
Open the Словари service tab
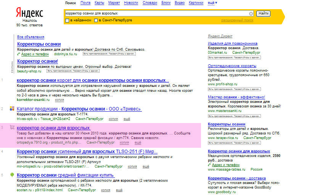point(150,3)
